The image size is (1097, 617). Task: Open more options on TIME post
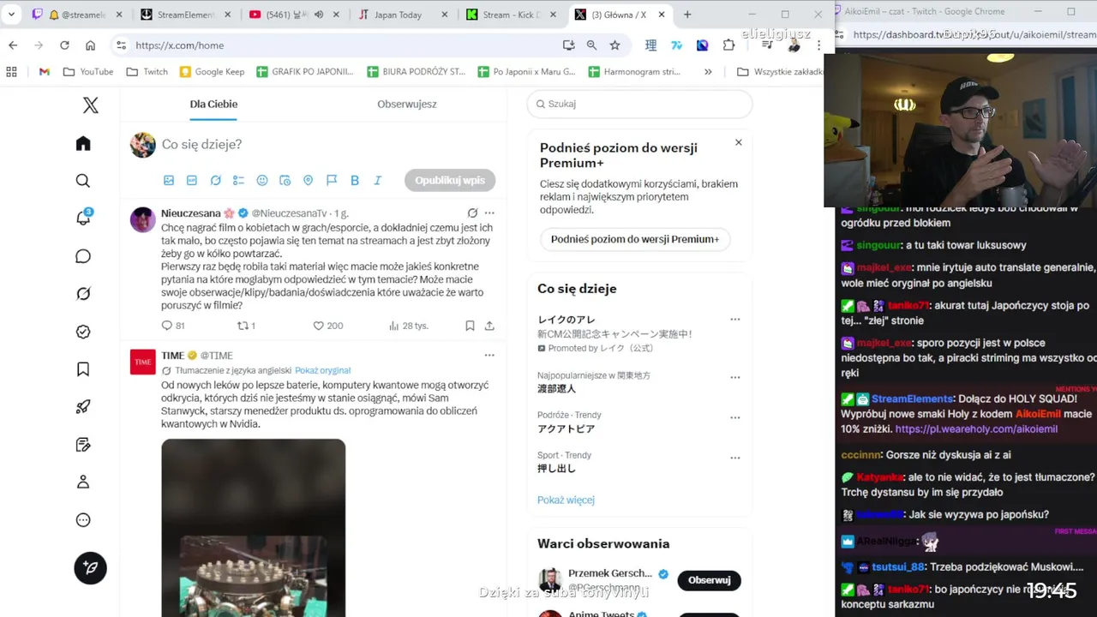point(489,356)
